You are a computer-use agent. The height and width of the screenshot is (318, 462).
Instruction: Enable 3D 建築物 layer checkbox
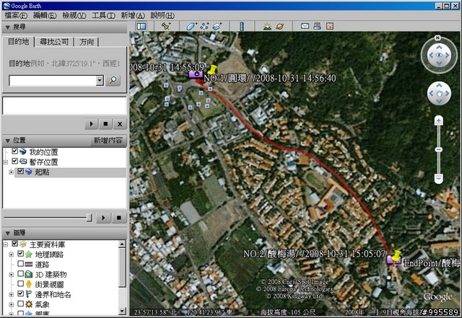point(20,273)
